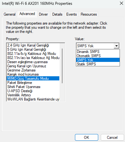
Task: Choose Statik SMPS option
Action: click(x=98, y=64)
